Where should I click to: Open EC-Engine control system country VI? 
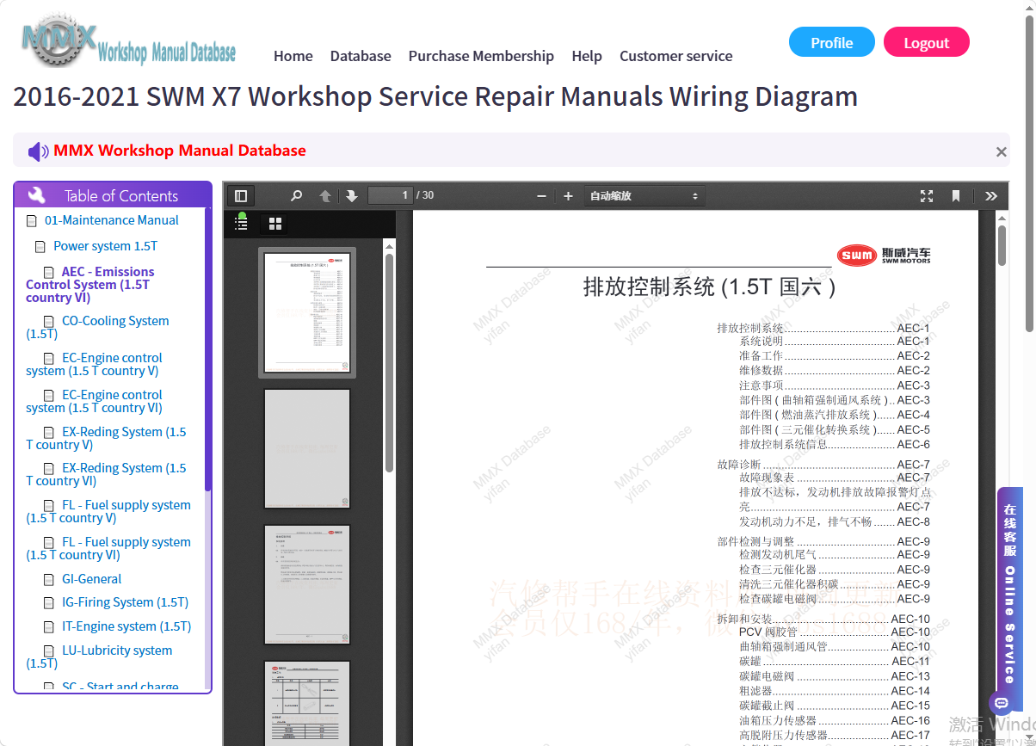(x=94, y=401)
